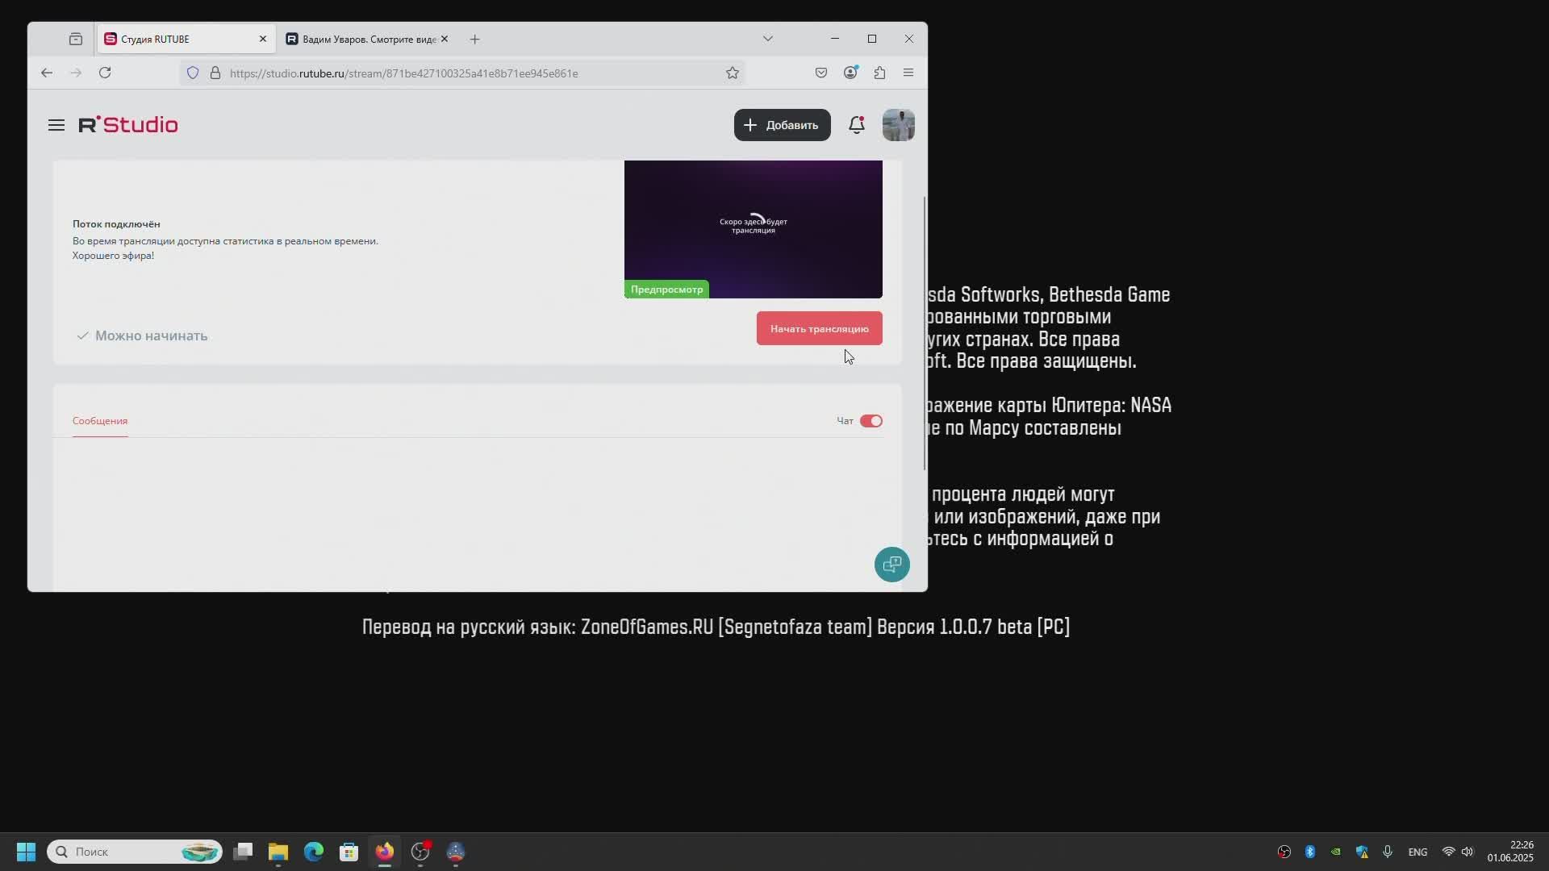Open Firefox View recent browsing icon
This screenshot has width=1549, height=871.
pos(76,39)
